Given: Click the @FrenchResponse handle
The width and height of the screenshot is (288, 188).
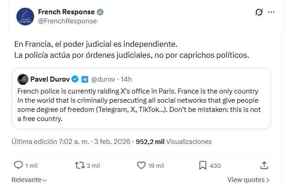Looking at the screenshot, I should [67, 21].
